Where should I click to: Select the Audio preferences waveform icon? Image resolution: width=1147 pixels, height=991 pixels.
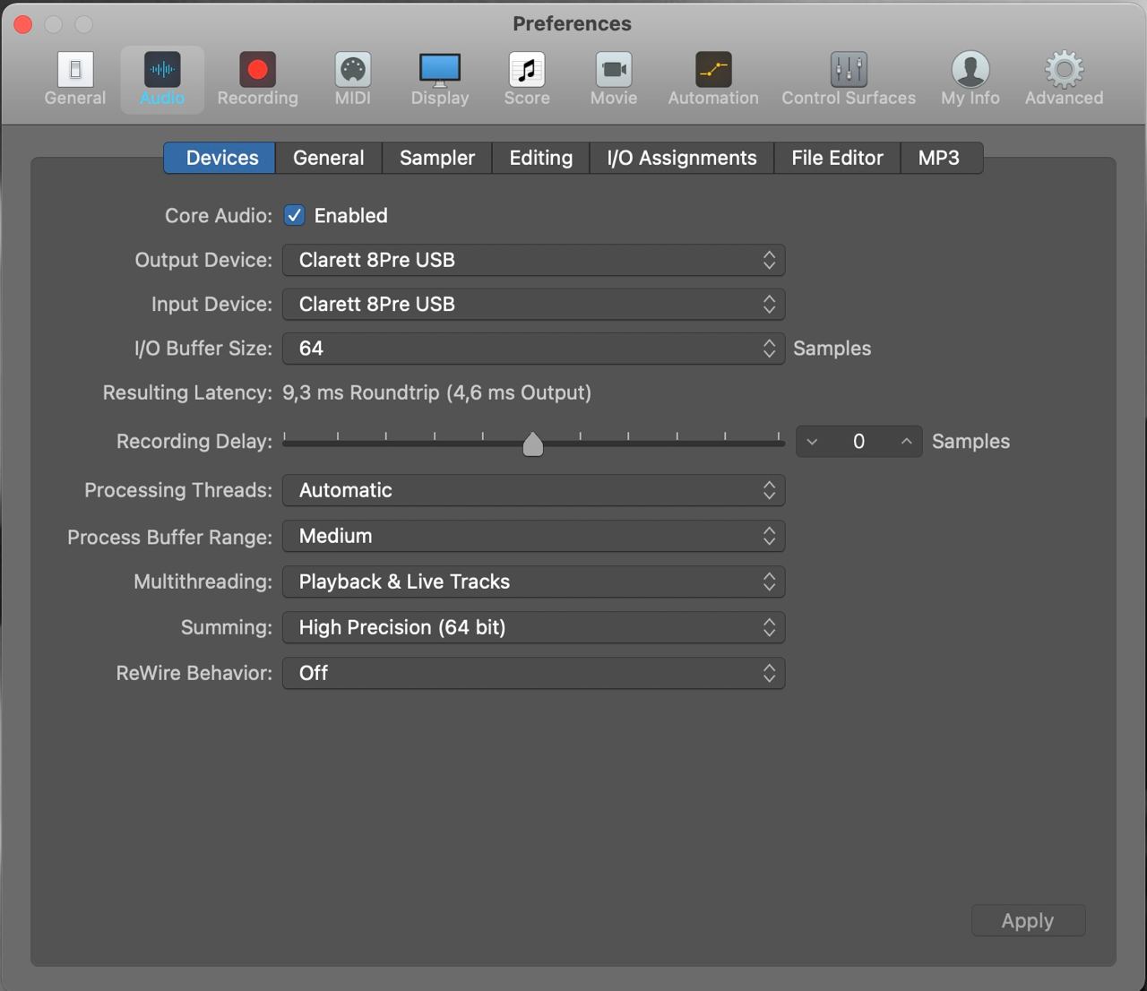(x=162, y=70)
